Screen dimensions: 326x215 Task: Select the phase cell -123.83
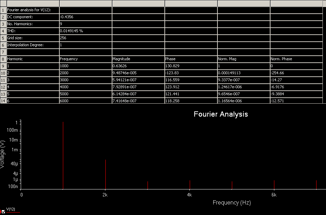[x=191, y=73]
